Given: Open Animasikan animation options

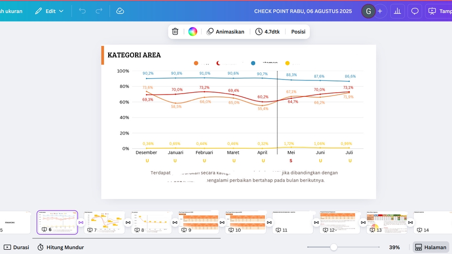Looking at the screenshot, I should point(226,32).
